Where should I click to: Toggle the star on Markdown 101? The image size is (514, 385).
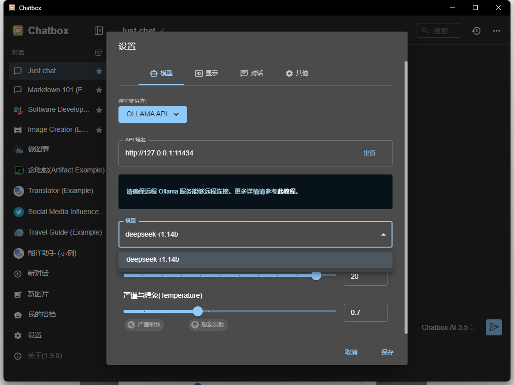(99, 90)
